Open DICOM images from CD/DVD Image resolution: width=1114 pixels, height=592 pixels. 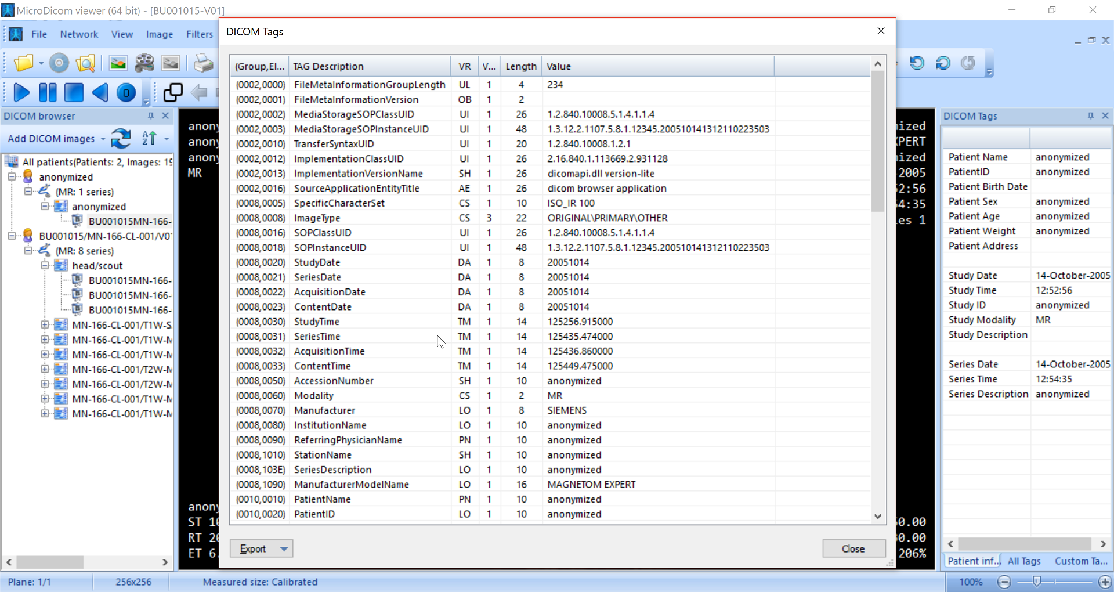pos(58,63)
